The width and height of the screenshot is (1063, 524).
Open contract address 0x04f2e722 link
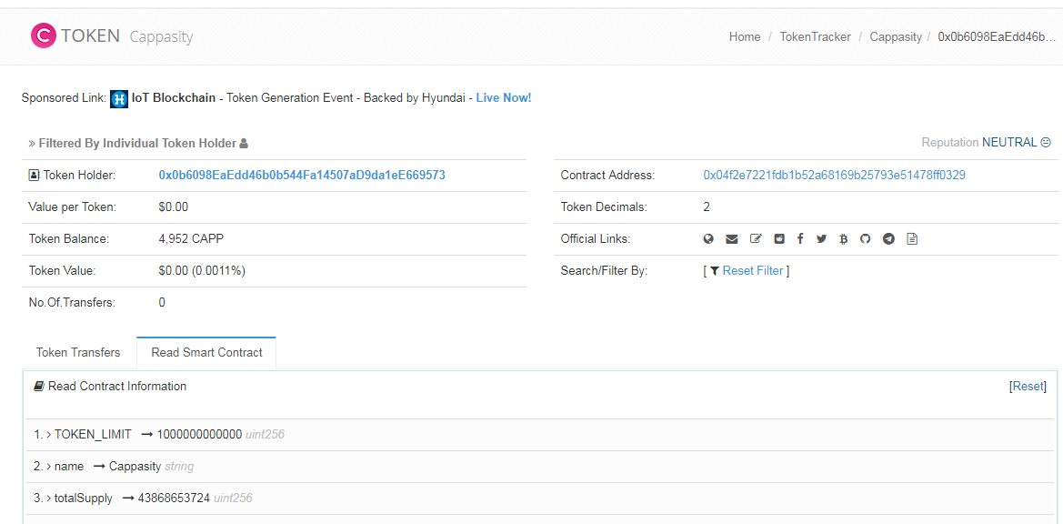(835, 175)
